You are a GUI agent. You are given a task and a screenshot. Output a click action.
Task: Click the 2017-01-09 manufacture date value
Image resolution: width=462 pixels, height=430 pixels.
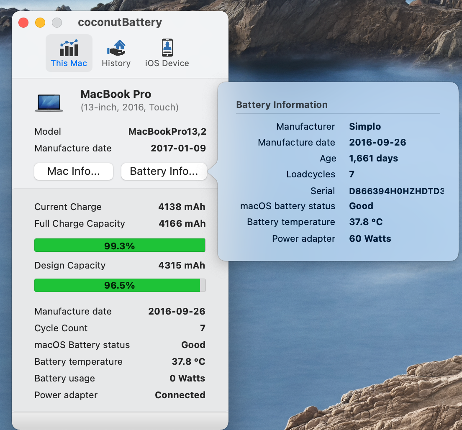[x=178, y=148]
